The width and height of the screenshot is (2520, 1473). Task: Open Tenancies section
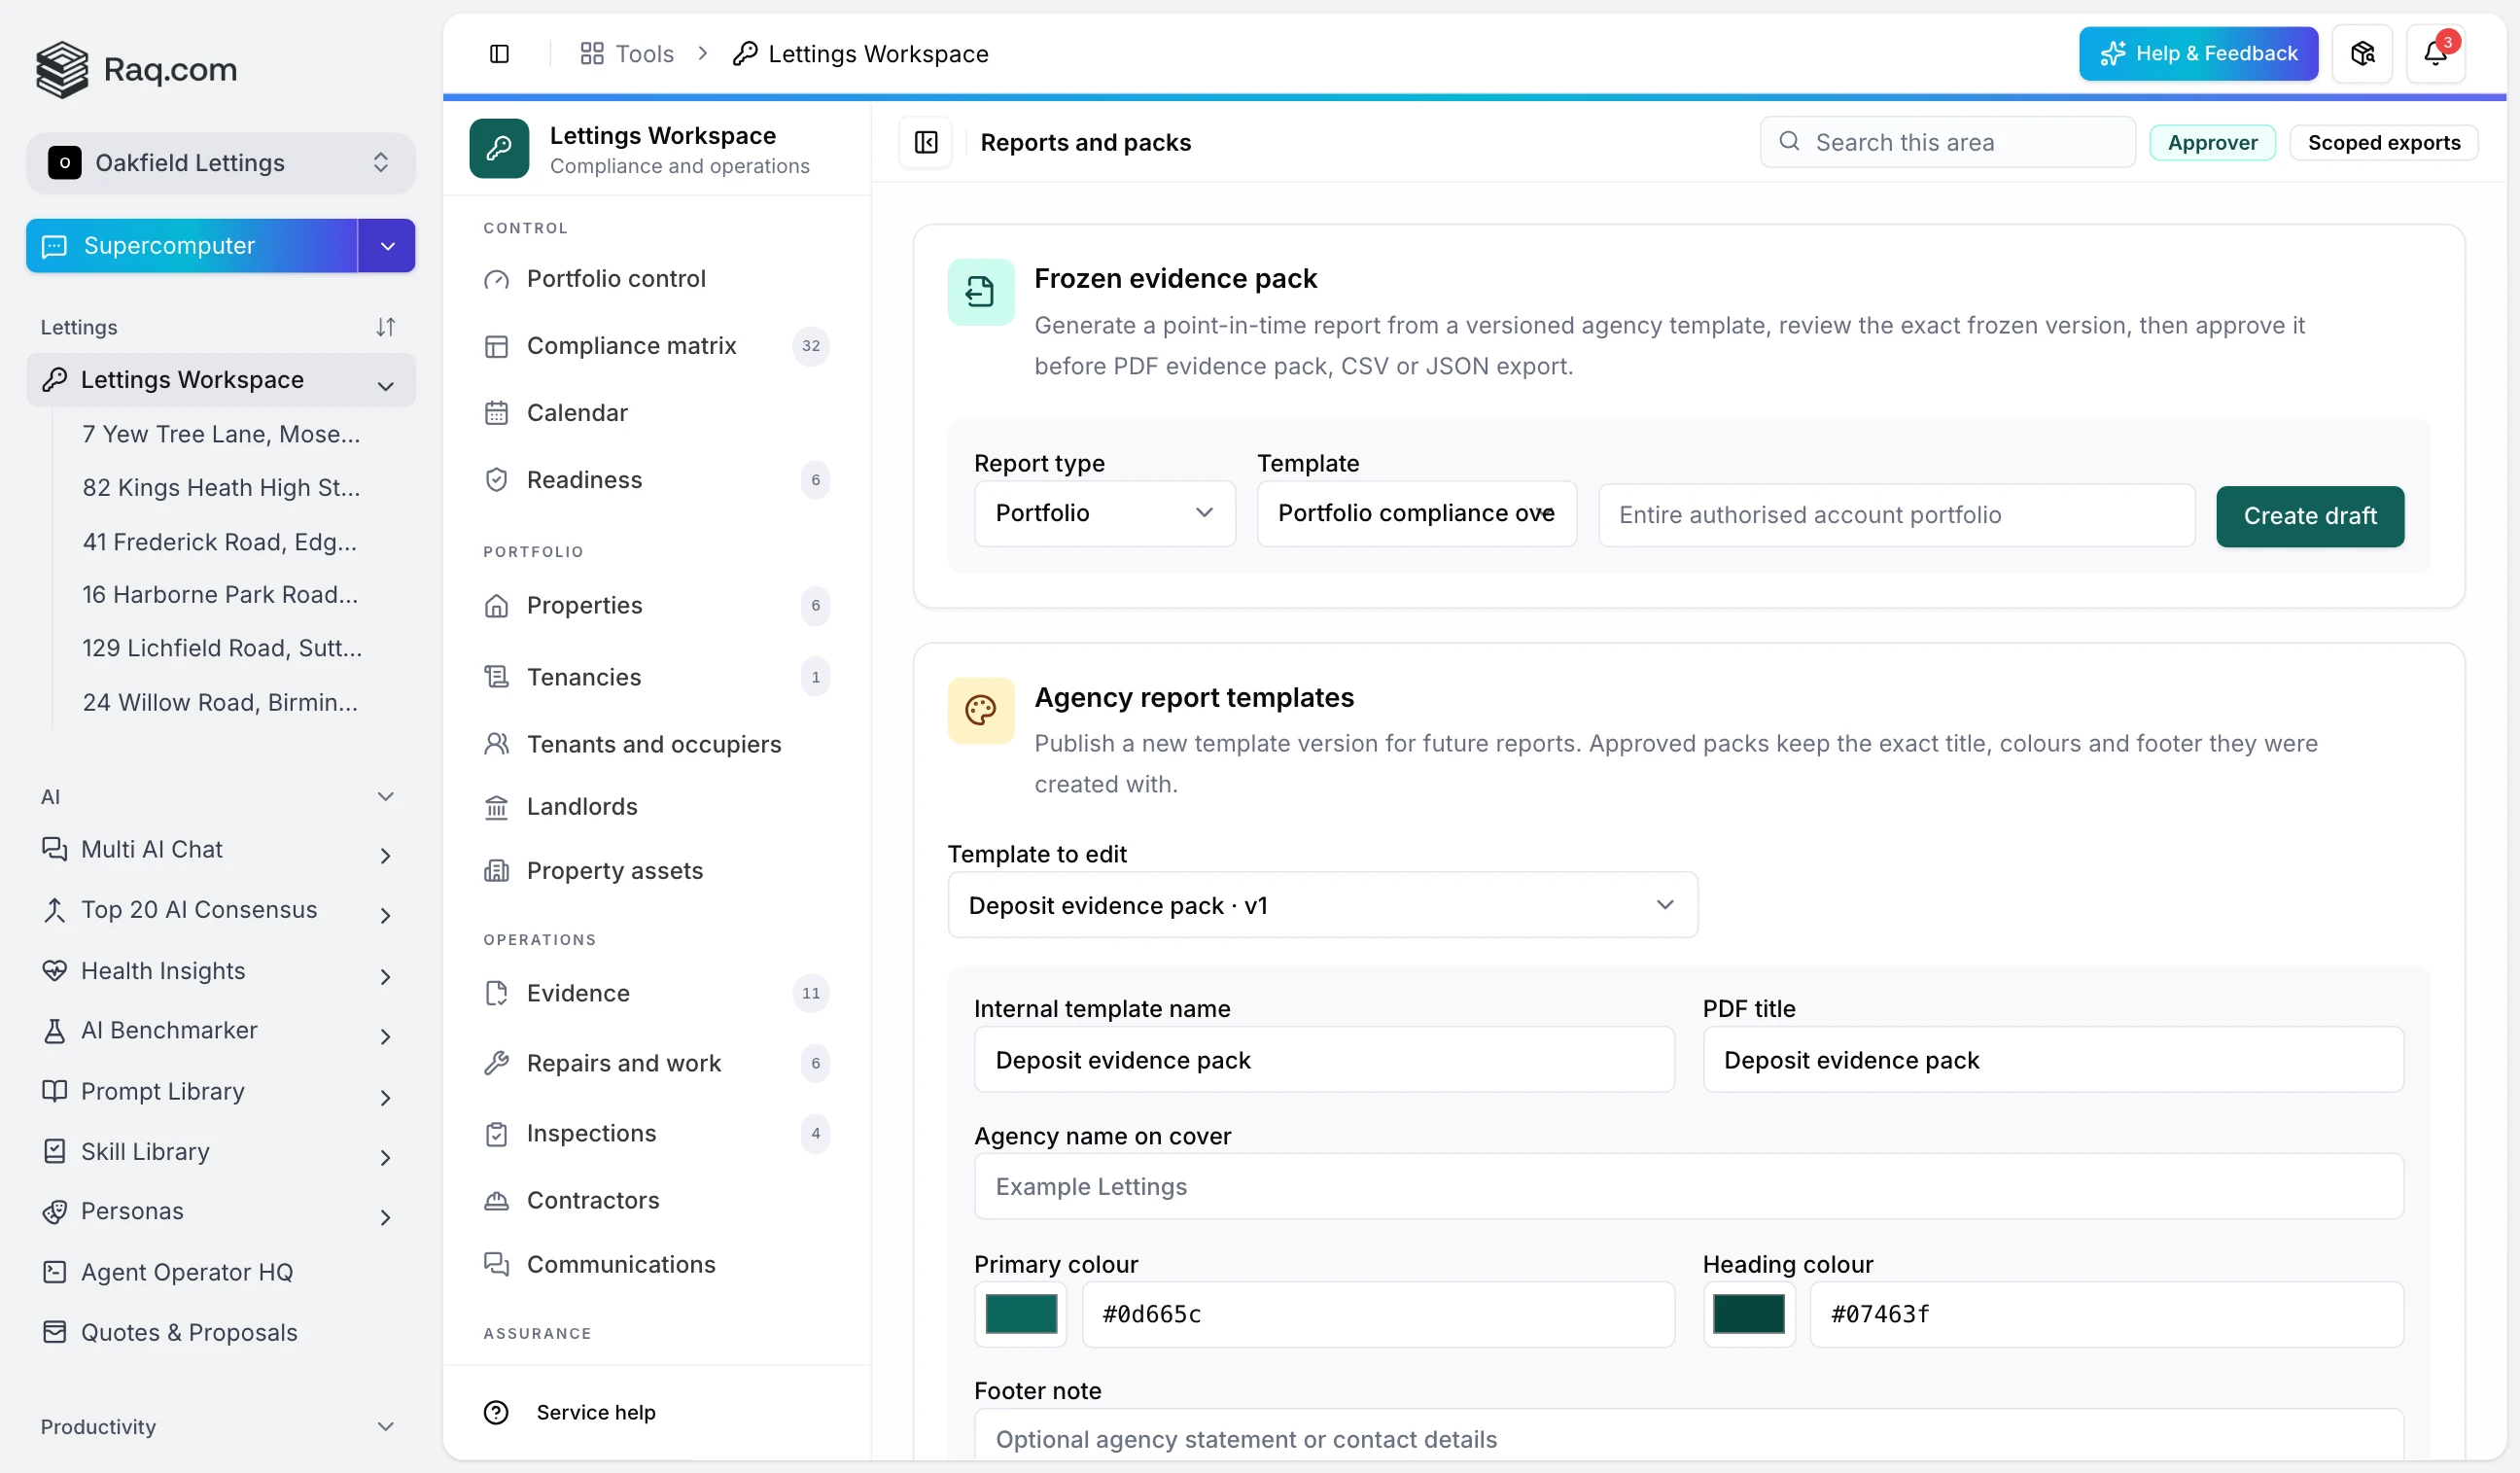(x=656, y=677)
